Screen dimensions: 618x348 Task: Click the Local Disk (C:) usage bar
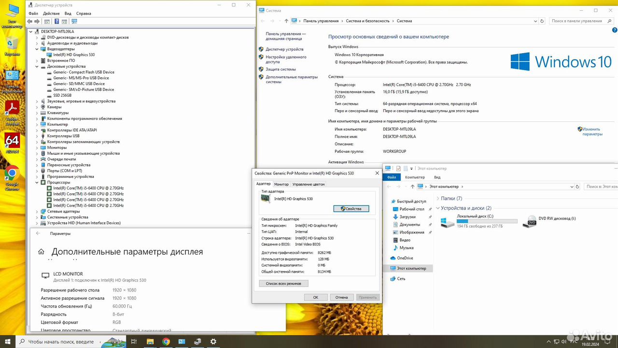[487, 221]
